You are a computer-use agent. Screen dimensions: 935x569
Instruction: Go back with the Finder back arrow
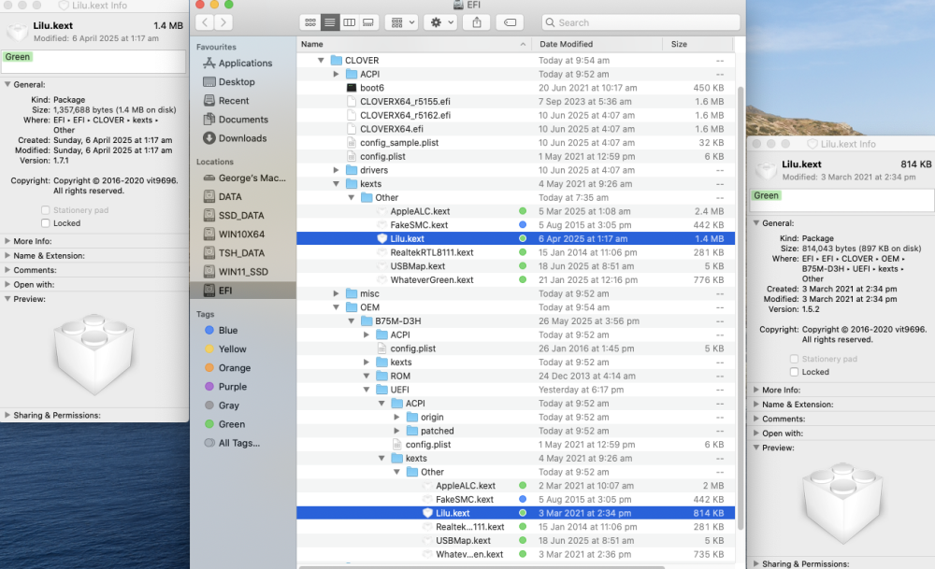click(x=205, y=22)
